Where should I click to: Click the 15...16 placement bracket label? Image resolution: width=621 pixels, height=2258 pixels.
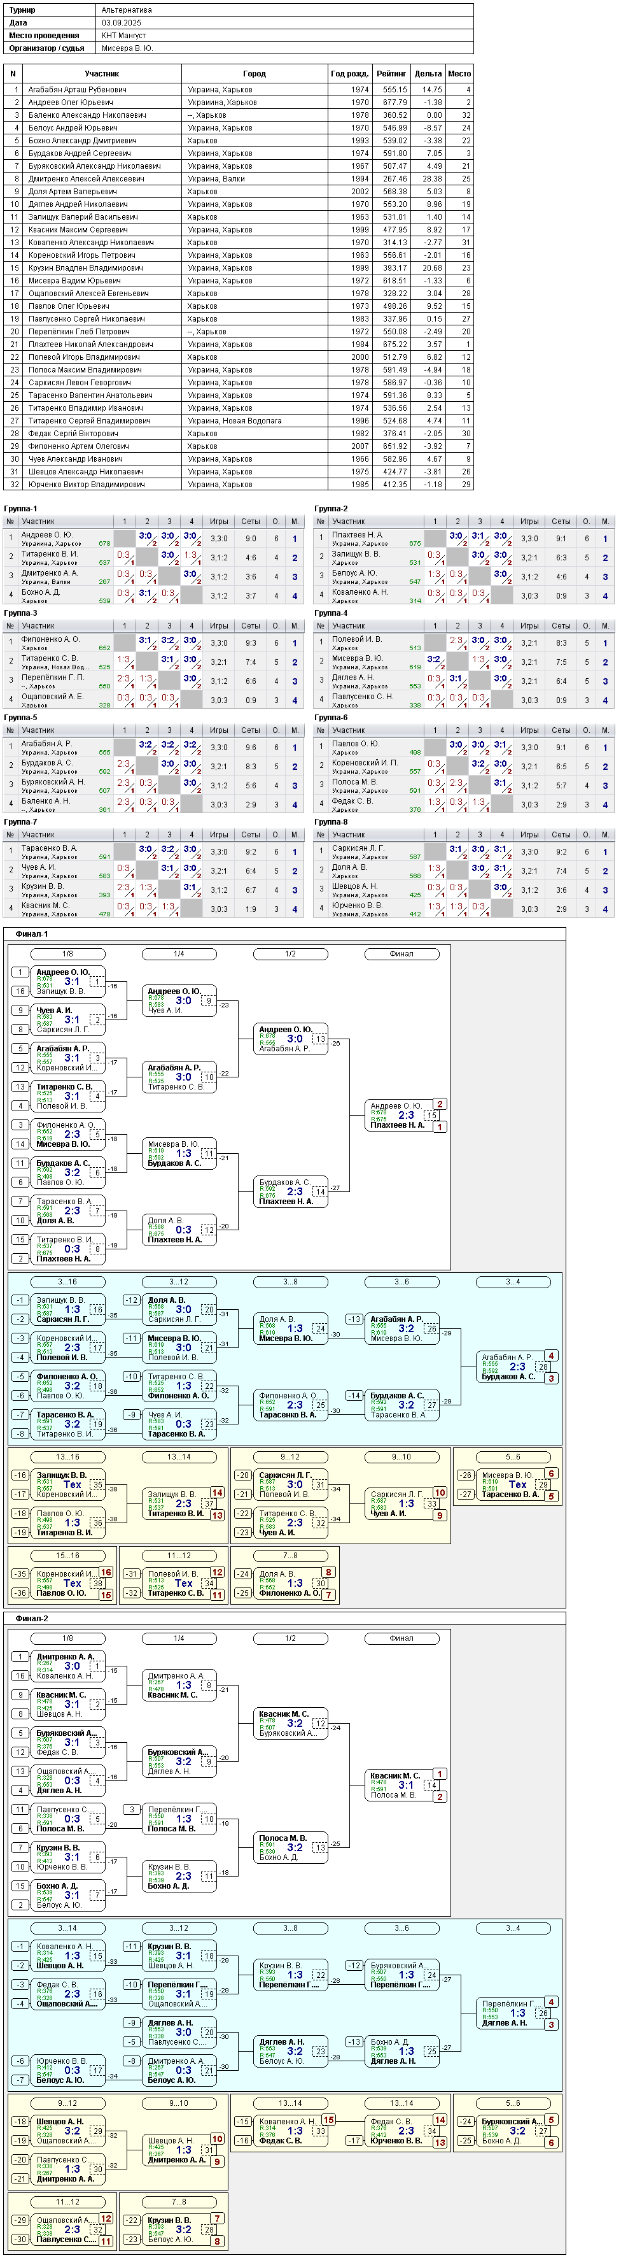(67, 1556)
